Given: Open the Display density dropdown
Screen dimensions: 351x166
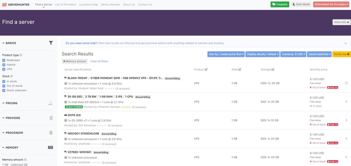Looking at the screenshot, I should click(x=262, y=54).
